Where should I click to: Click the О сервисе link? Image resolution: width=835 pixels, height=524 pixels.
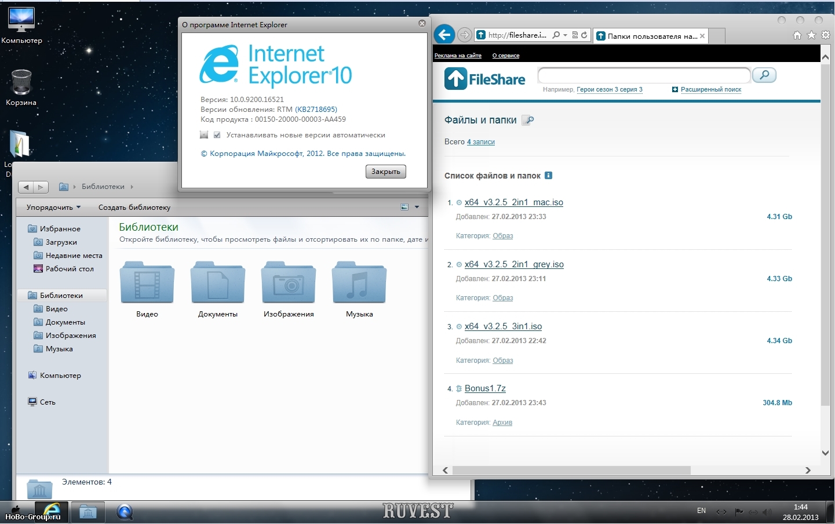tap(506, 56)
